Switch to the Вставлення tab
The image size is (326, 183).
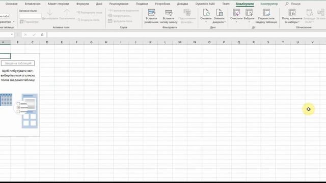coord(33,4)
